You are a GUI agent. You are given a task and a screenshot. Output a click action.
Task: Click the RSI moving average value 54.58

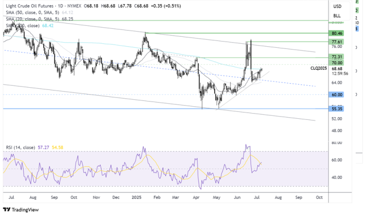pos(57,147)
